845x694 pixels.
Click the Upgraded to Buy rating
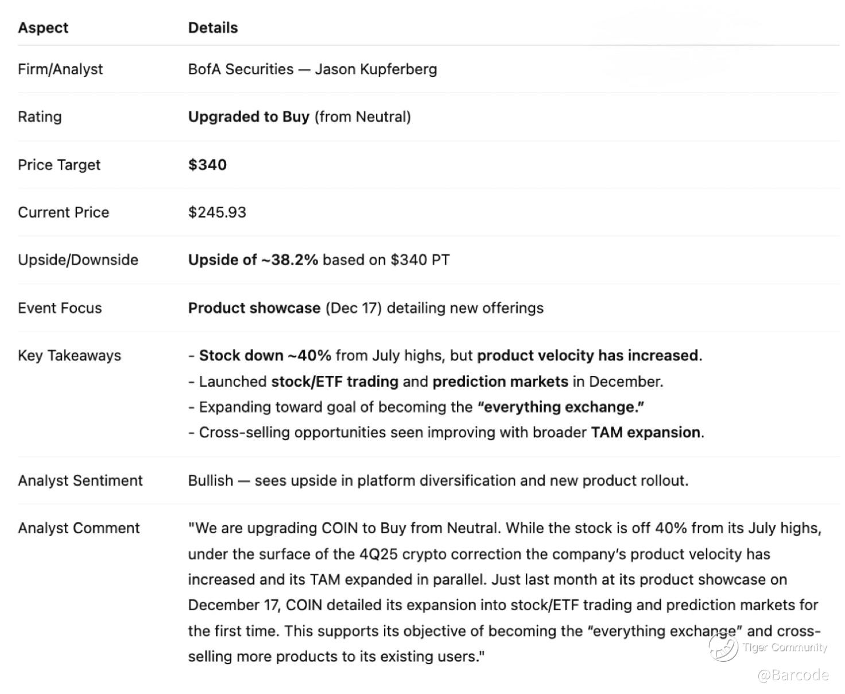click(249, 117)
